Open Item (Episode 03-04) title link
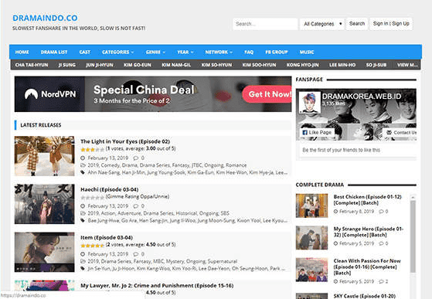The width and height of the screenshot is (432, 299). click(107, 237)
